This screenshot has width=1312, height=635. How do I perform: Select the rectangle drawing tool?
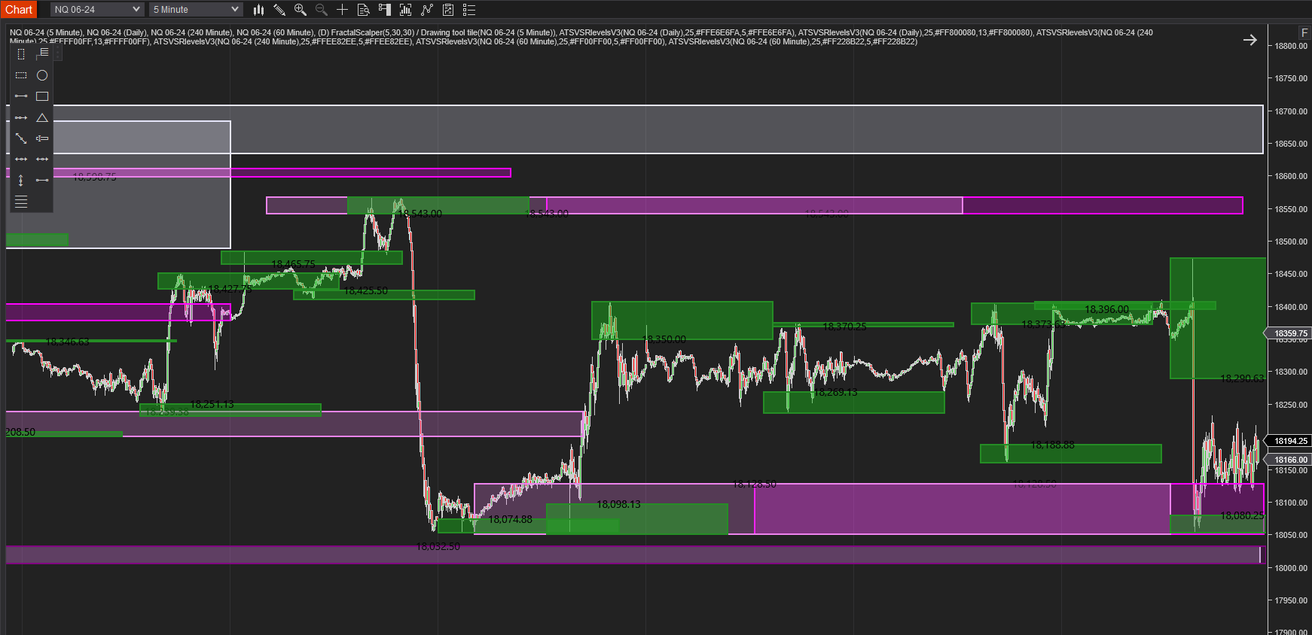(42, 96)
